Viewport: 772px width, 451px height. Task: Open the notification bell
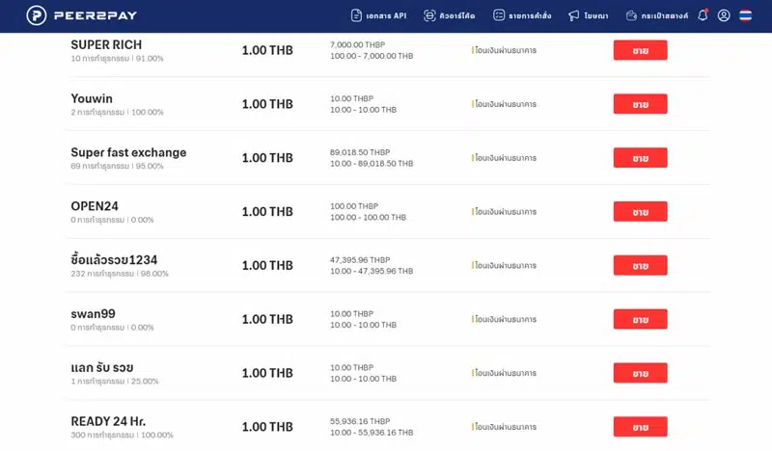point(703,15)
